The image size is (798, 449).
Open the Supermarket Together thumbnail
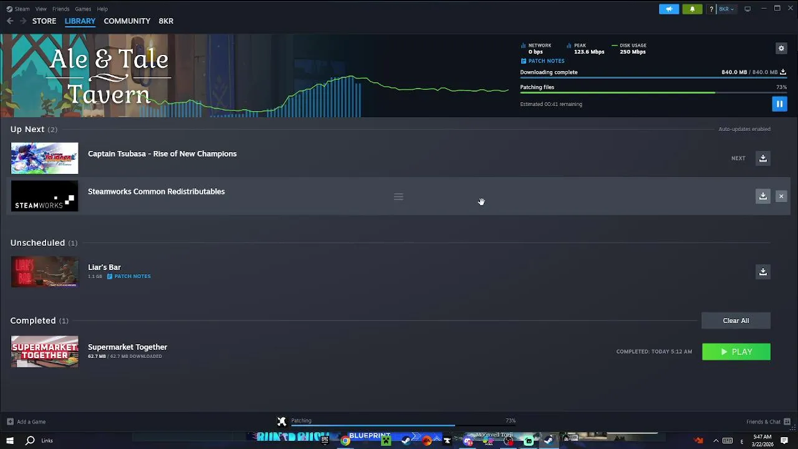[x=44, y=352]
